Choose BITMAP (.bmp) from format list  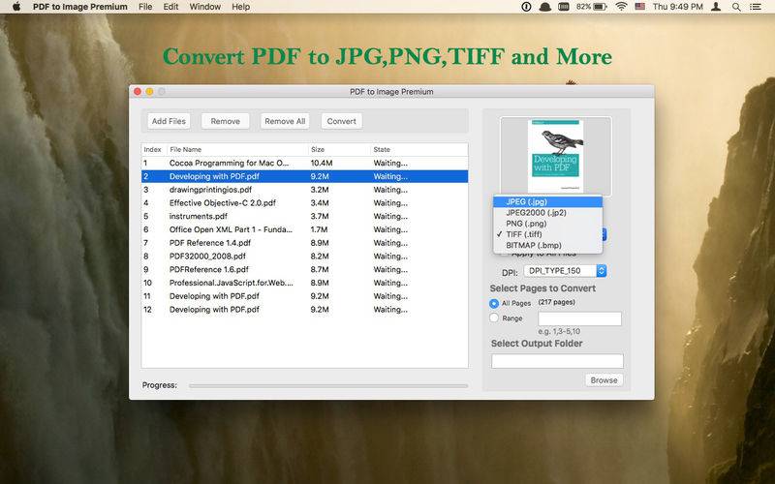point(547,245)
